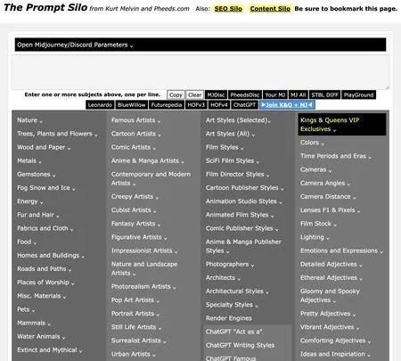Expand the Lighting category
The image size is (401, 361).
315,237
